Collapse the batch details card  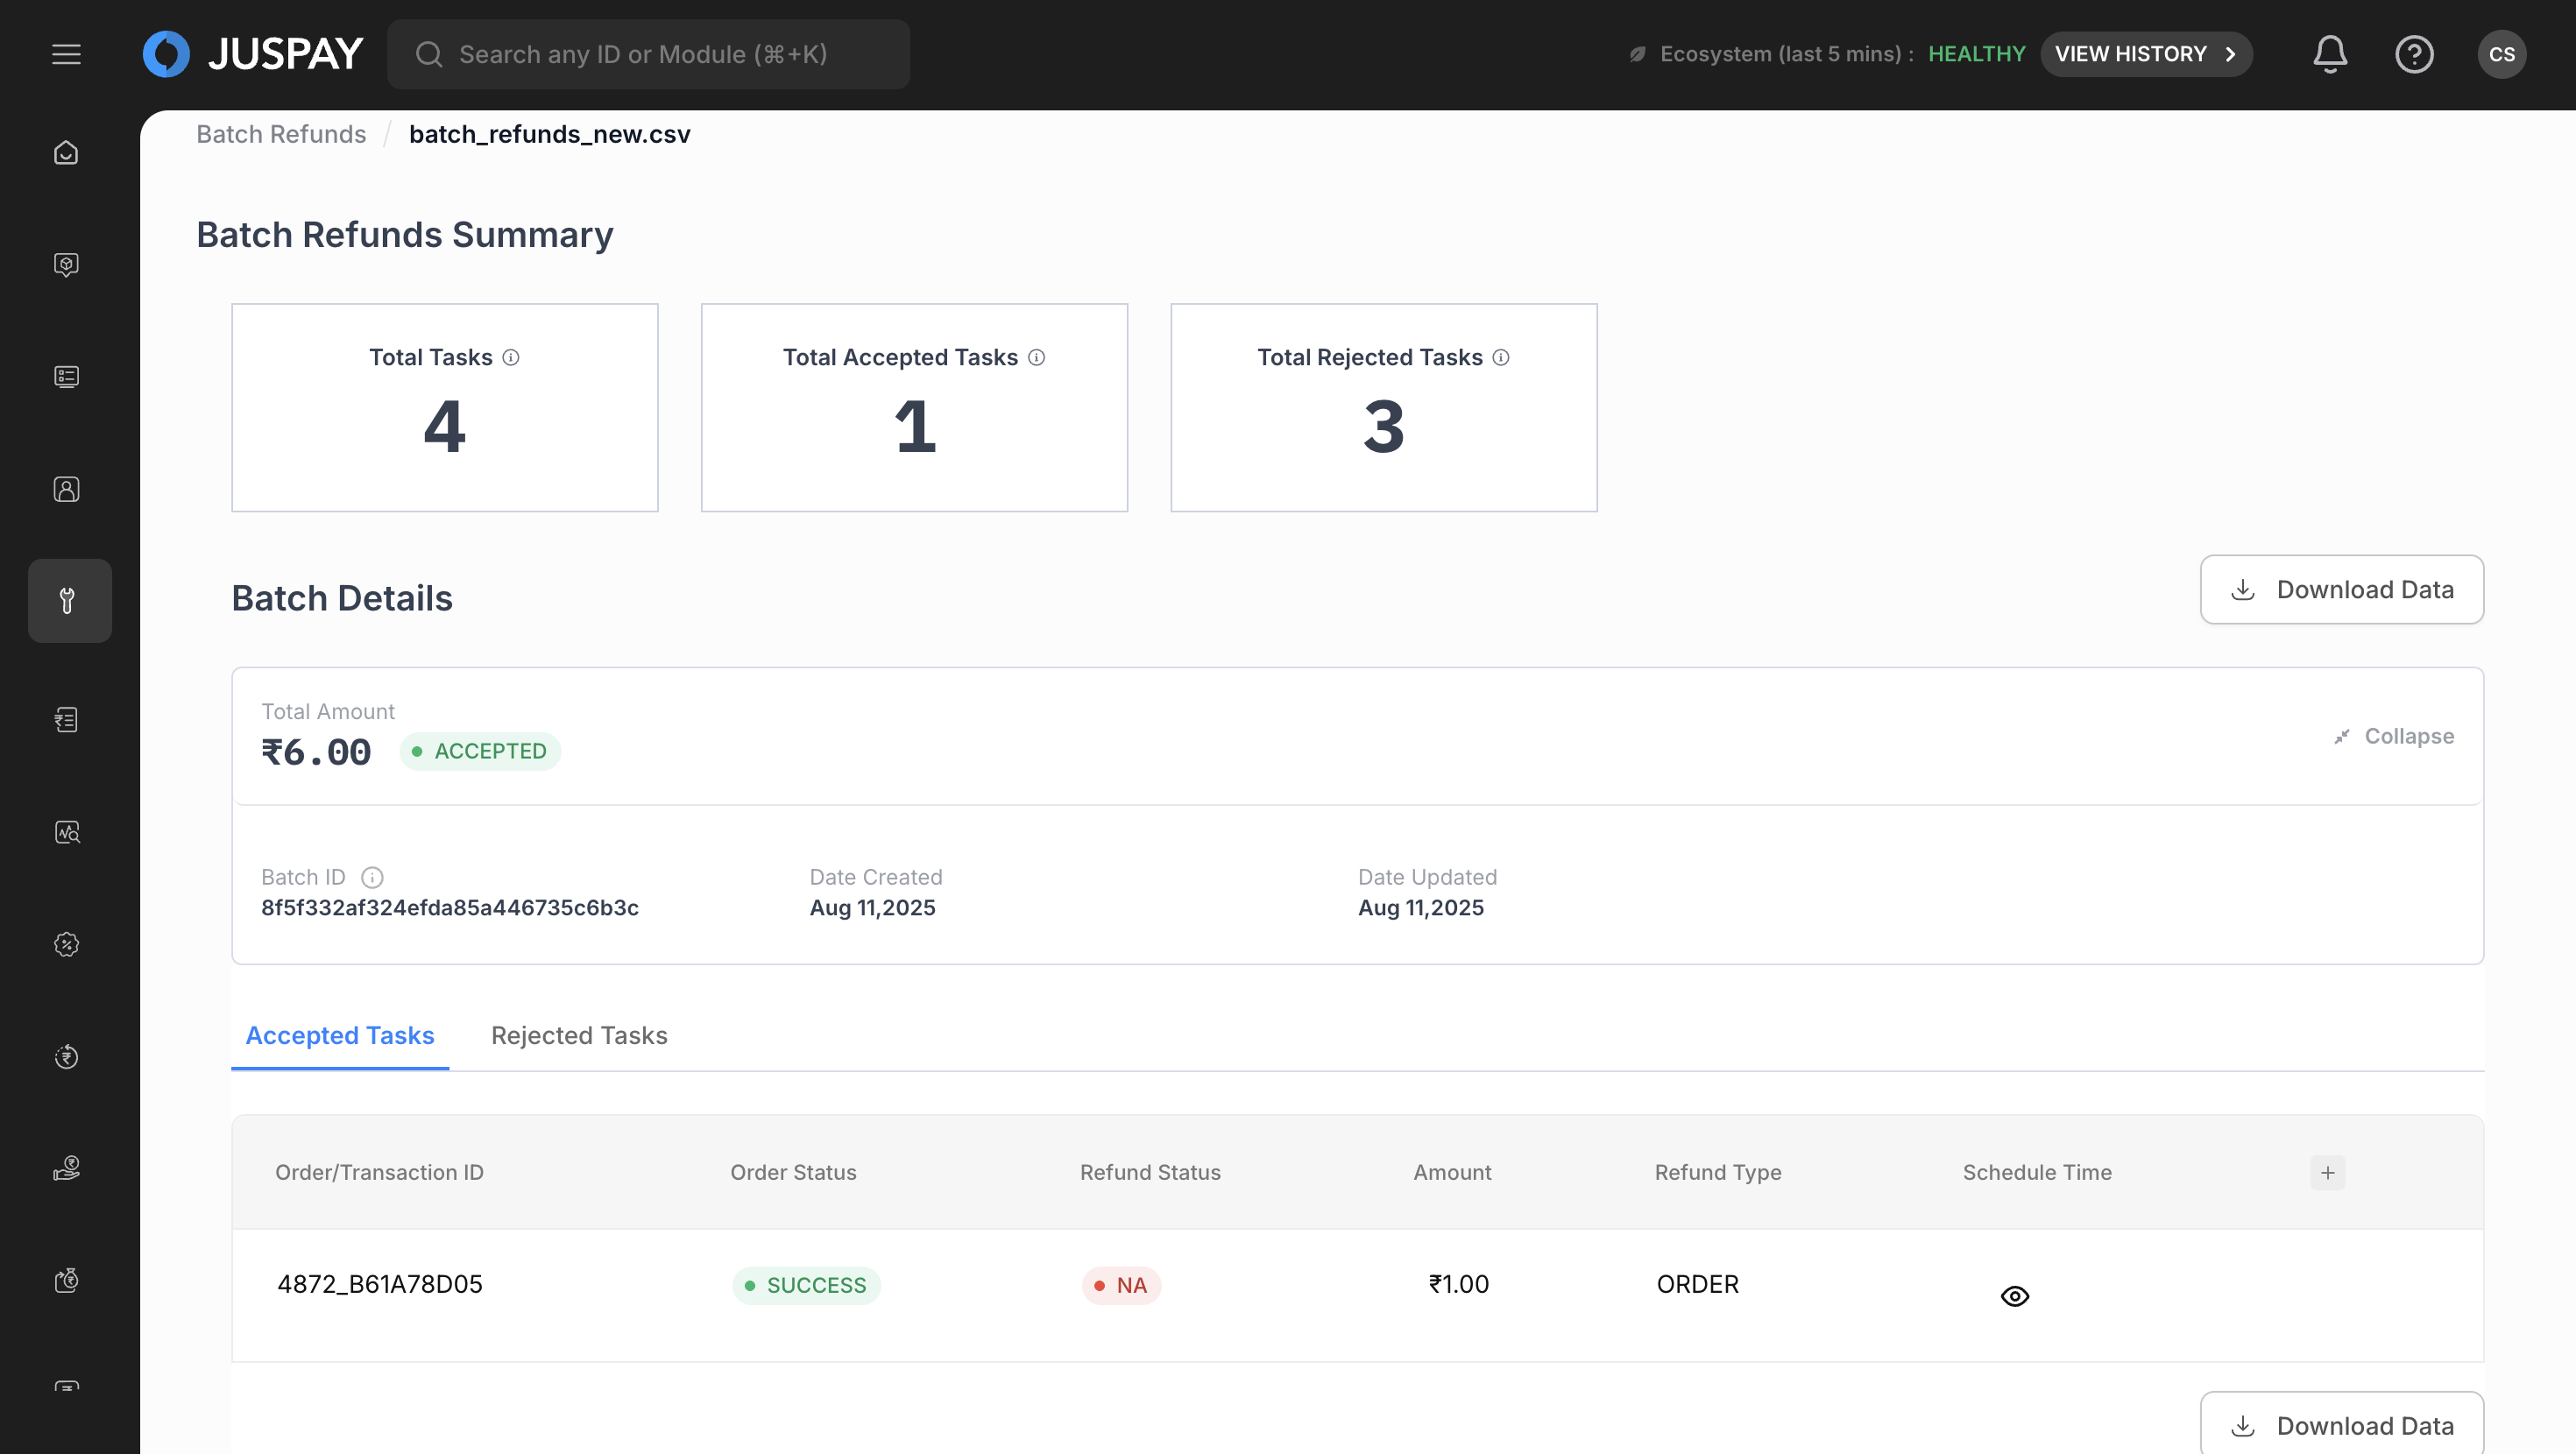2393,736
